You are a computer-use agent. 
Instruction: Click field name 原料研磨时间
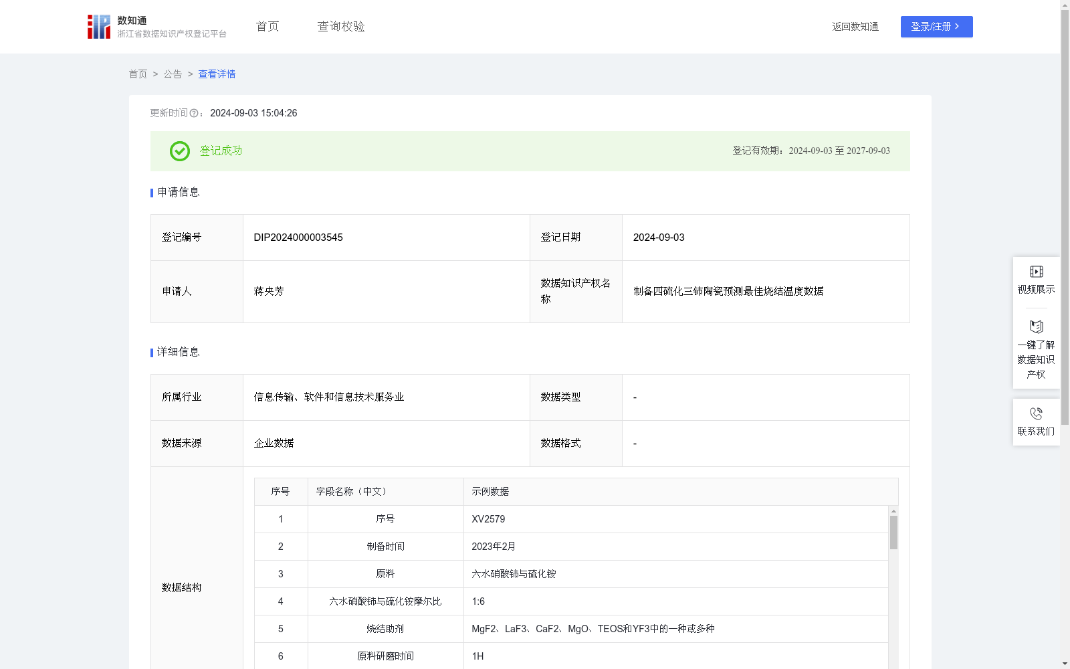click(x=385, y=656)
